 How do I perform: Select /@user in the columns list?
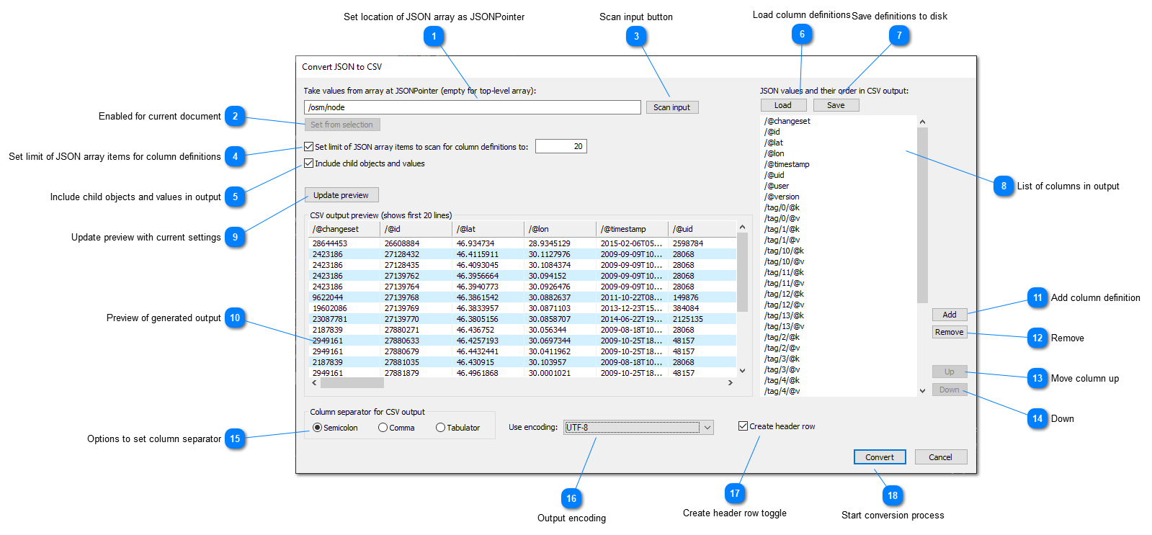[x=777, y=186]
